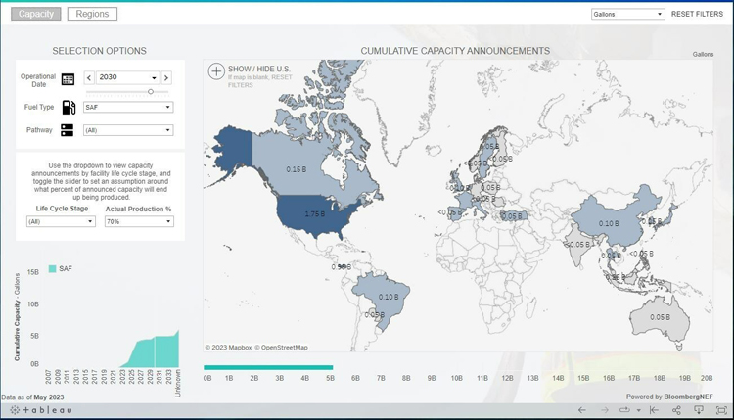Viewport: 734px width, 420px height.
Task: Expand the Fuel Type dropdown showing SAF
Action: pos(127,108)
